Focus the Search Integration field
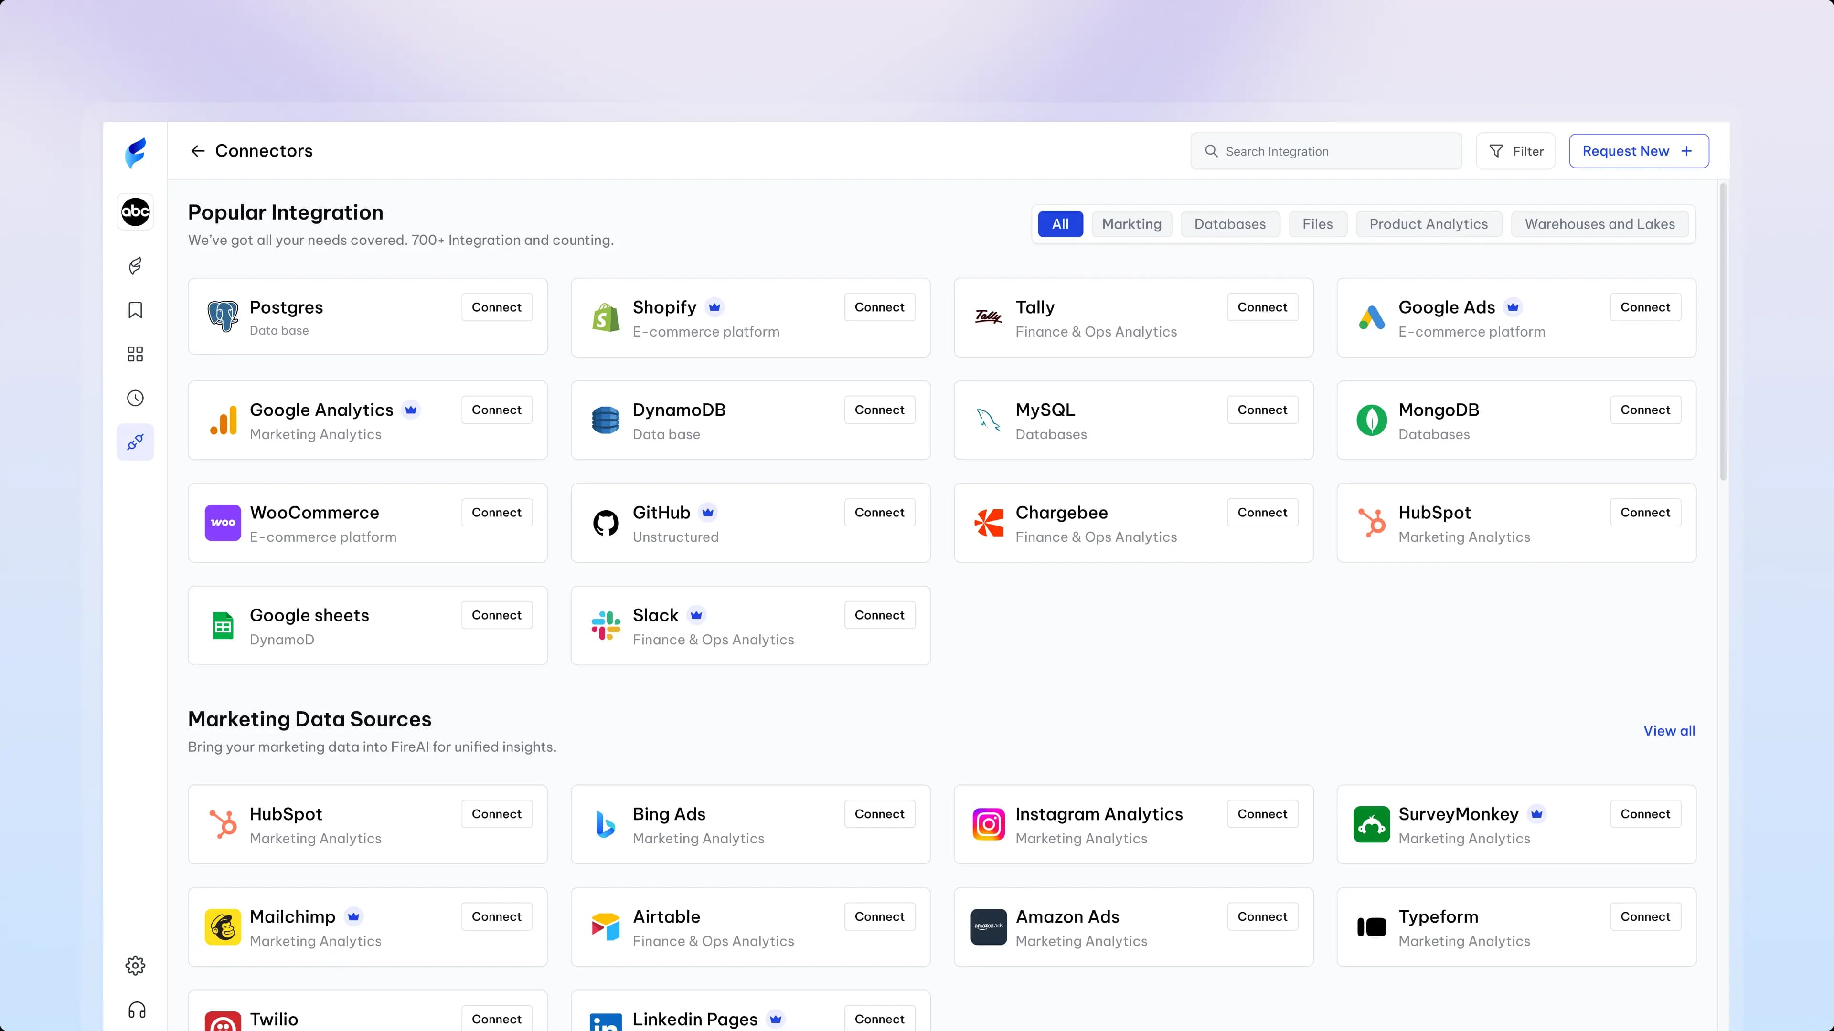 [x=1326, y=151]
